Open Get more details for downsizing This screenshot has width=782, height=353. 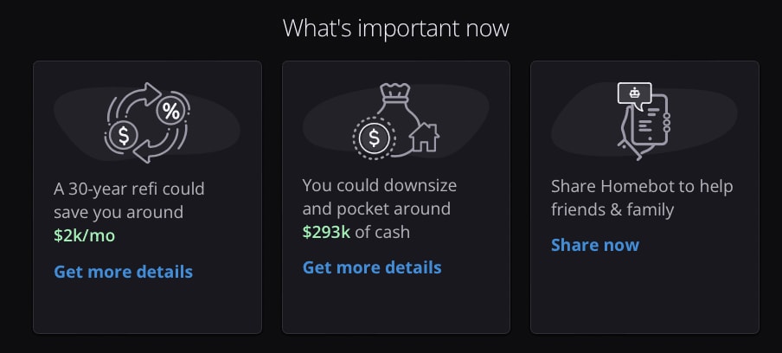click(372, 267)
